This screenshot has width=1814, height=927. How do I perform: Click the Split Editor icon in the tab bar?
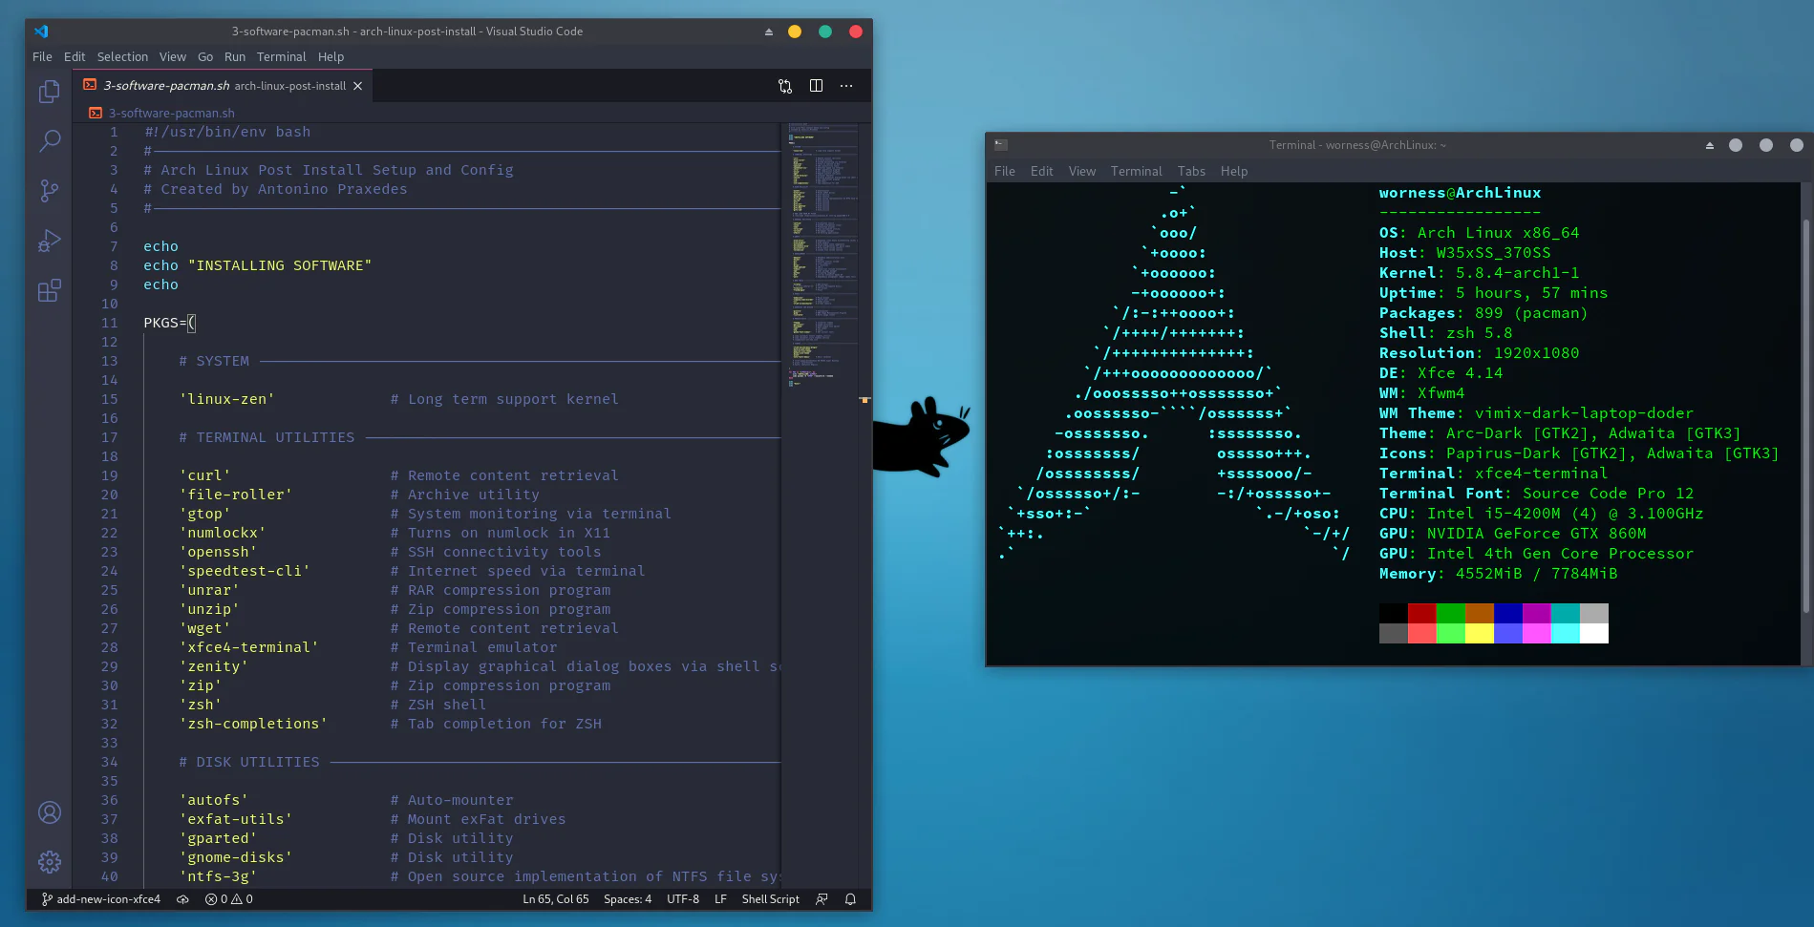point(816,86)
